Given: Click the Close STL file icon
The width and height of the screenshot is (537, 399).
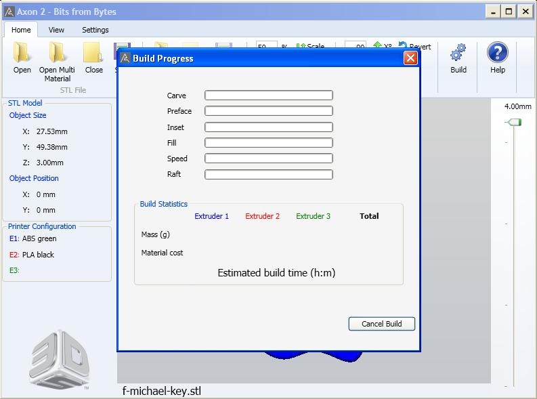Looking at the screenshot, I should [x=93, y=52].
